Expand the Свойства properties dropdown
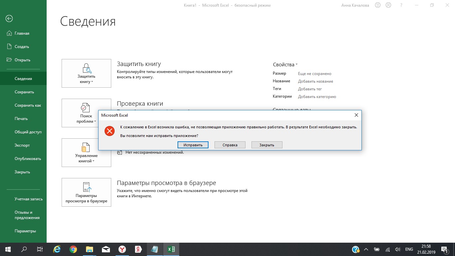Image resolution: width=455 pixels, height=256 pixels. point(285,65)
